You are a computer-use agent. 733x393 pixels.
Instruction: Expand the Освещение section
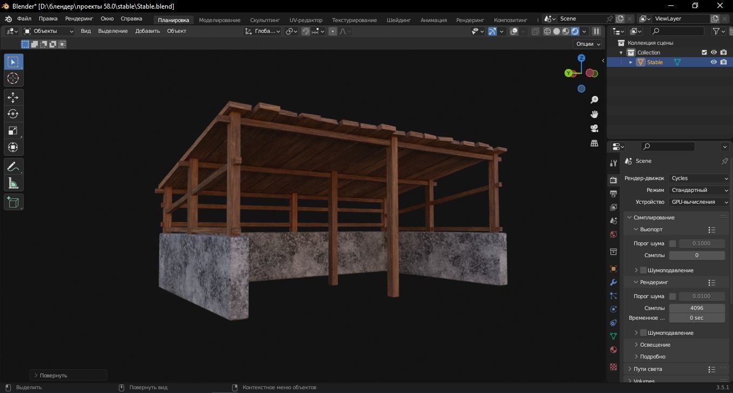pyautogui.click(x=655, y=344)
